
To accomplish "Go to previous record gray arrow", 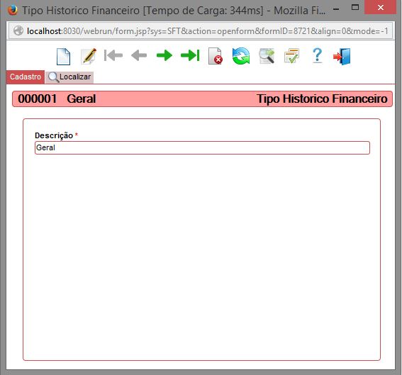I will (x=139, y=55).
